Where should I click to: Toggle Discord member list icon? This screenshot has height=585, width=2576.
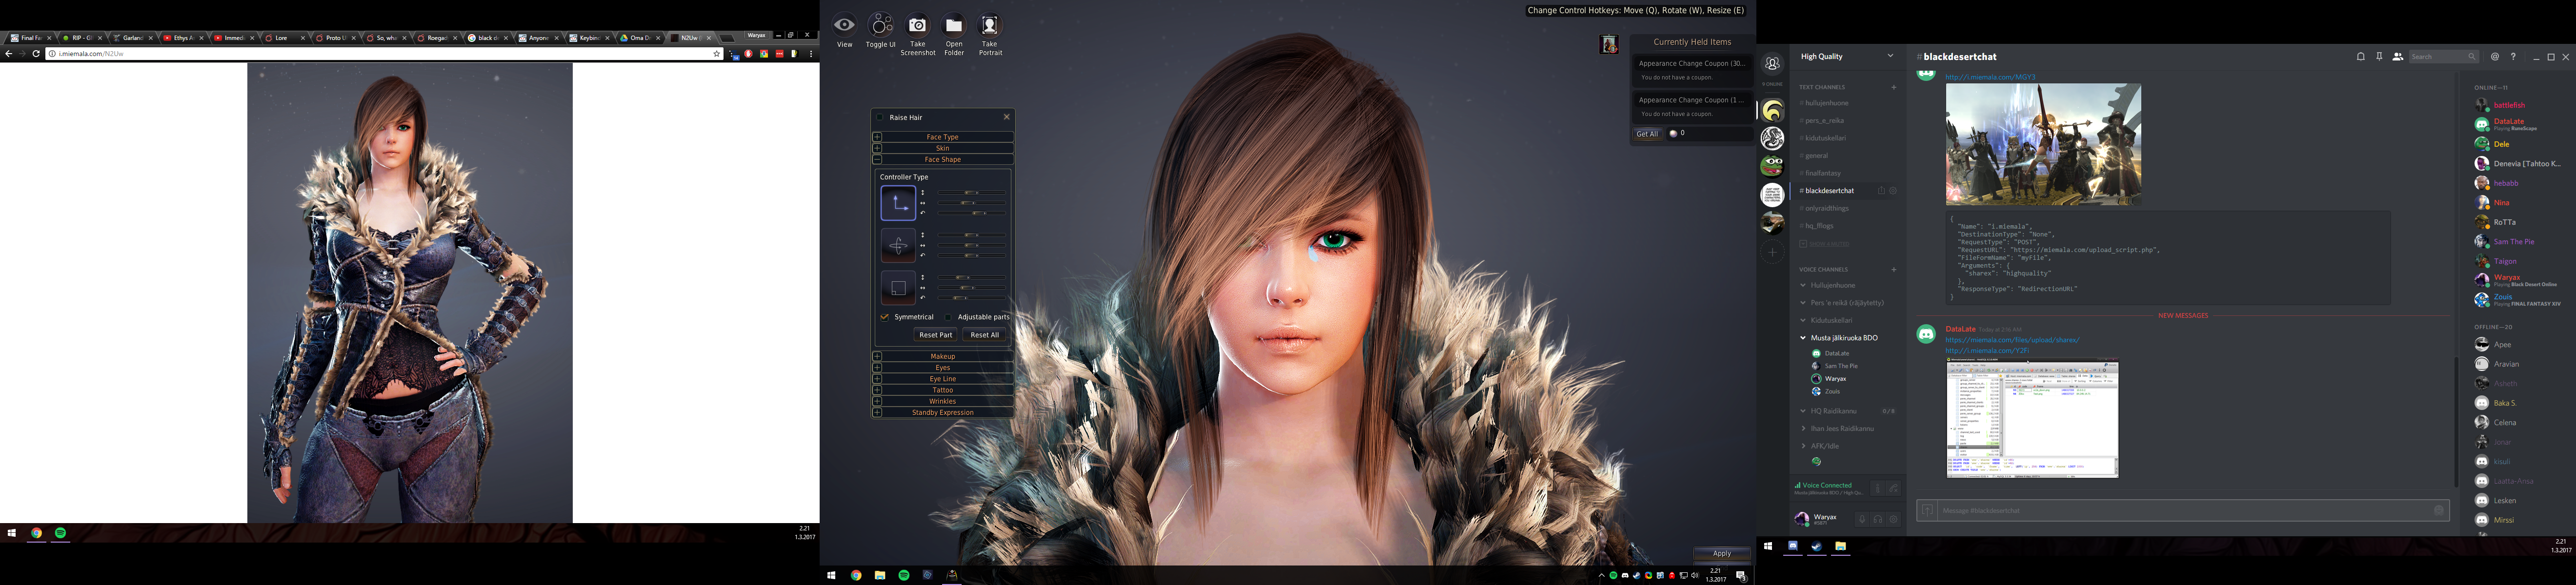pos(2397,57)
